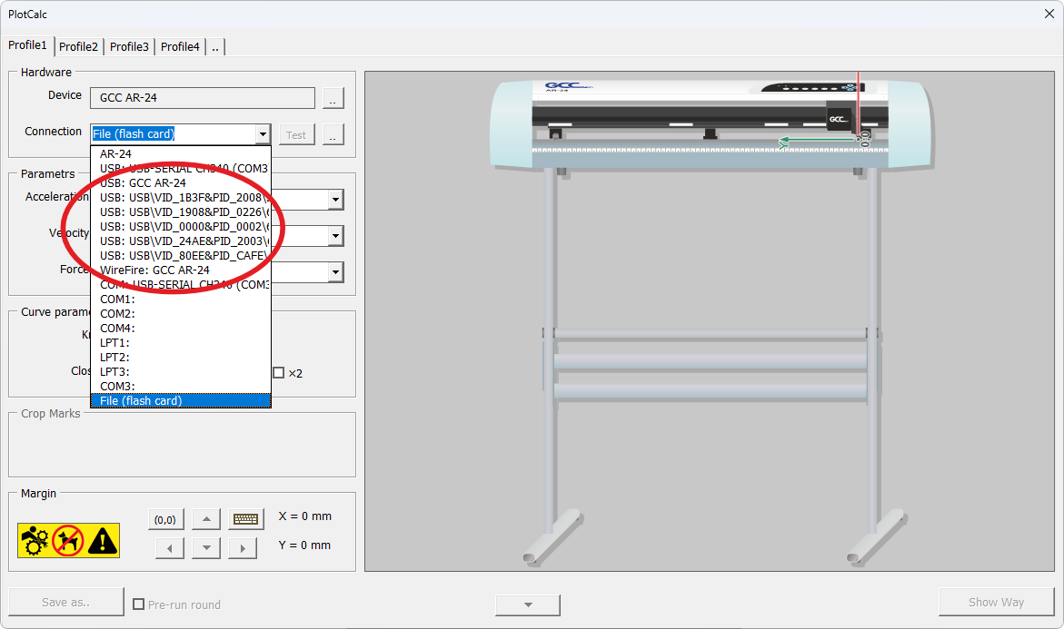Choose COM3: from the list
The height and width of the screenshot is (629, 1064).
tap(181, 387)
